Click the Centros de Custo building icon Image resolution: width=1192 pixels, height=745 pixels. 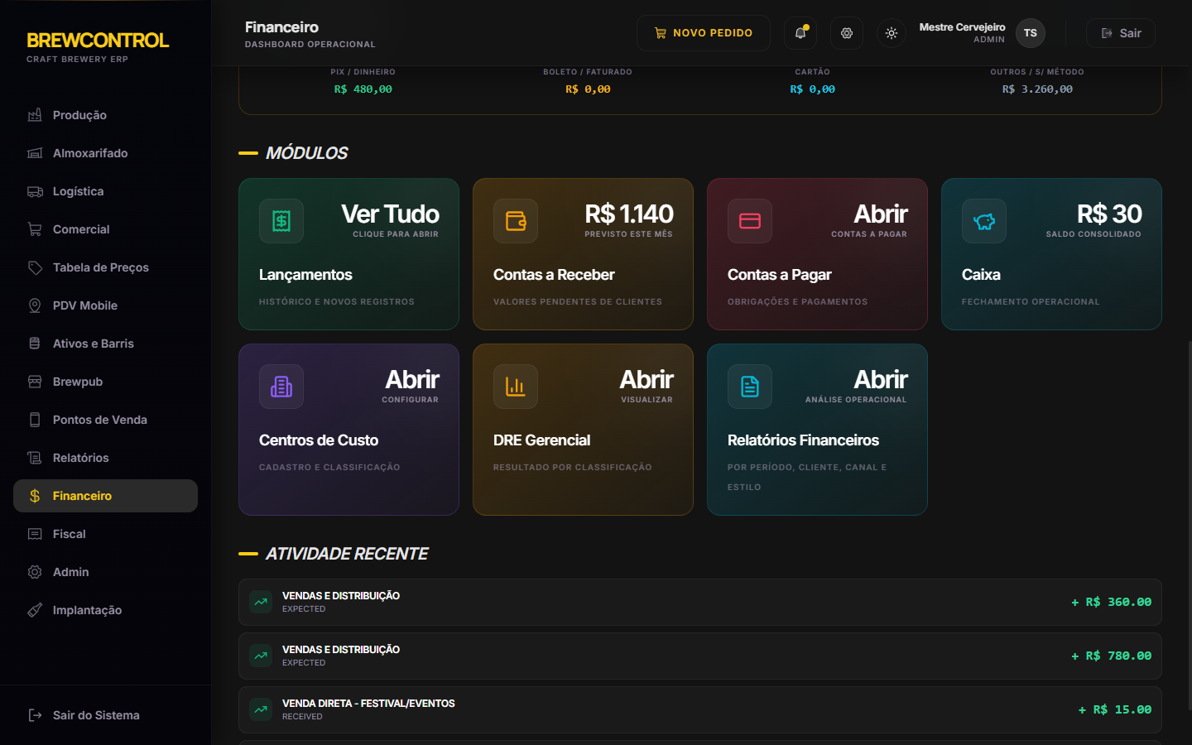point(281,387)
